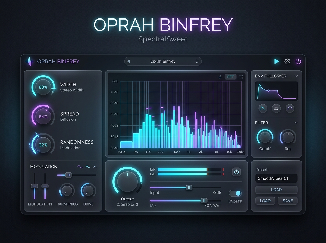The image size is (326, 243).
Task: Click the 0dB axis label
Action: pyautogui.click(x=115, y=81)
